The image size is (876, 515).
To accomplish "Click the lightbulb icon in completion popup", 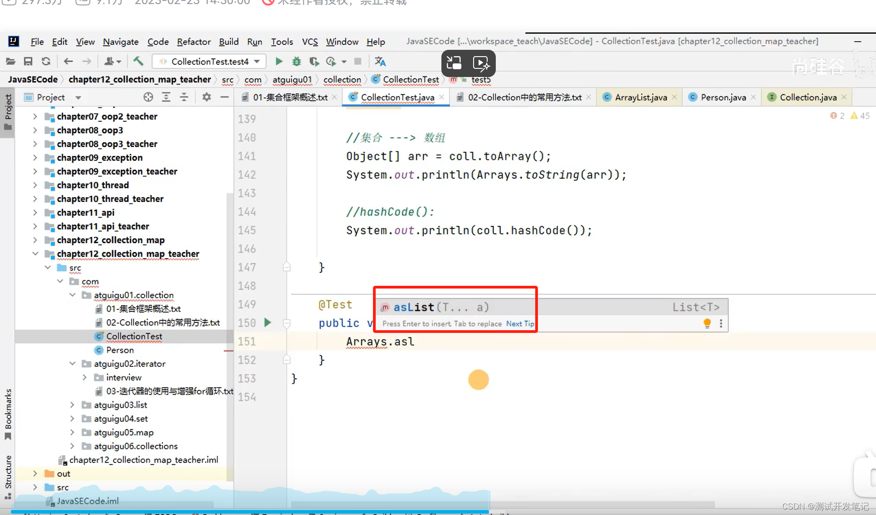I will (707, 323).
